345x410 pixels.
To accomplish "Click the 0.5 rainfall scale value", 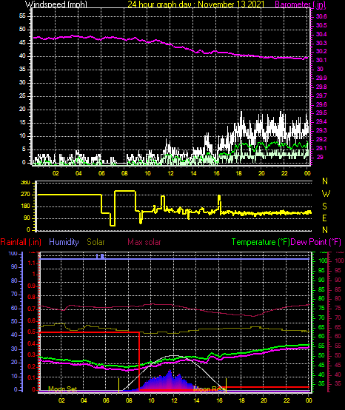I will point(33,332).
